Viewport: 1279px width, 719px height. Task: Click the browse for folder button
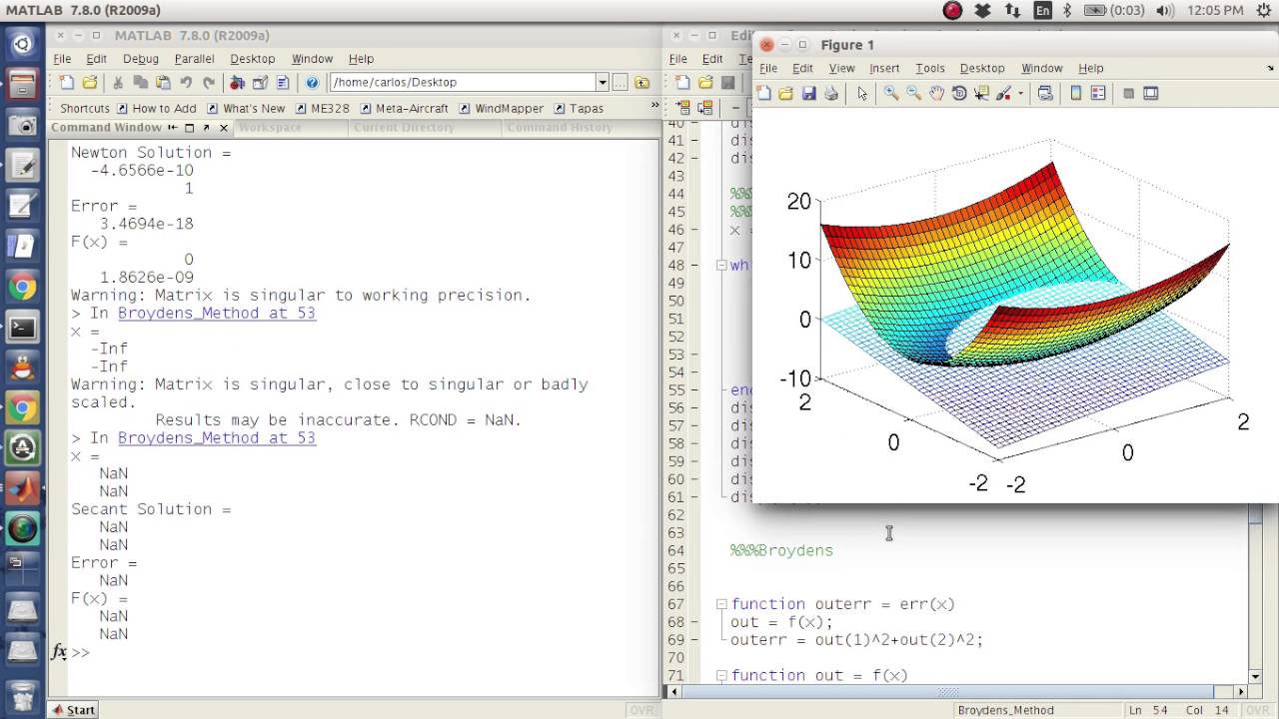pyautogui.click(x=620, y=83)
